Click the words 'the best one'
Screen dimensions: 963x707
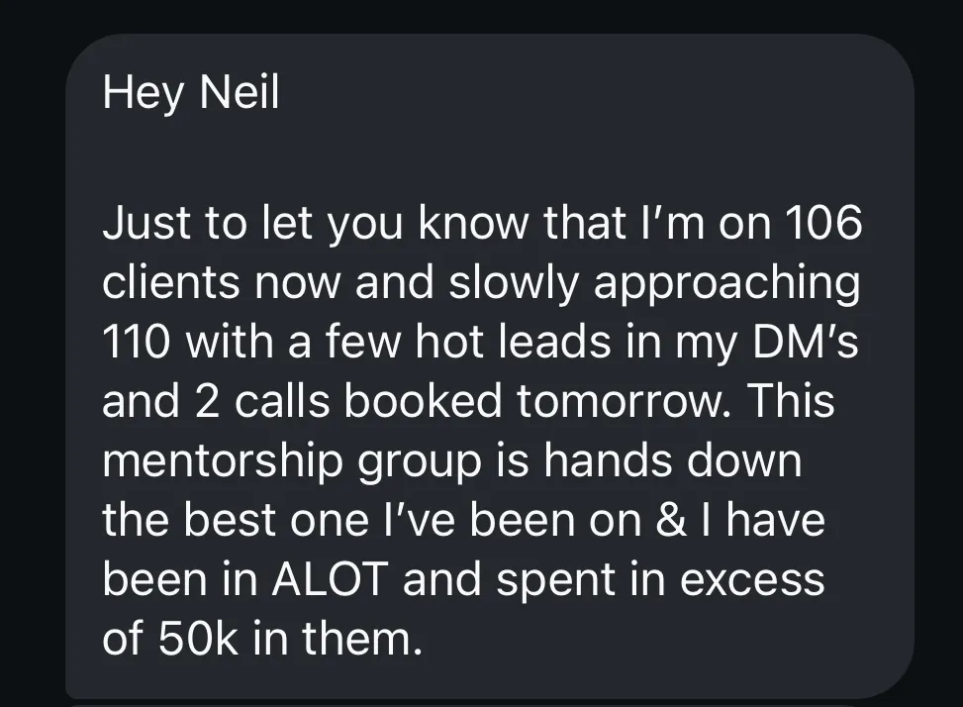pos(236,519)
